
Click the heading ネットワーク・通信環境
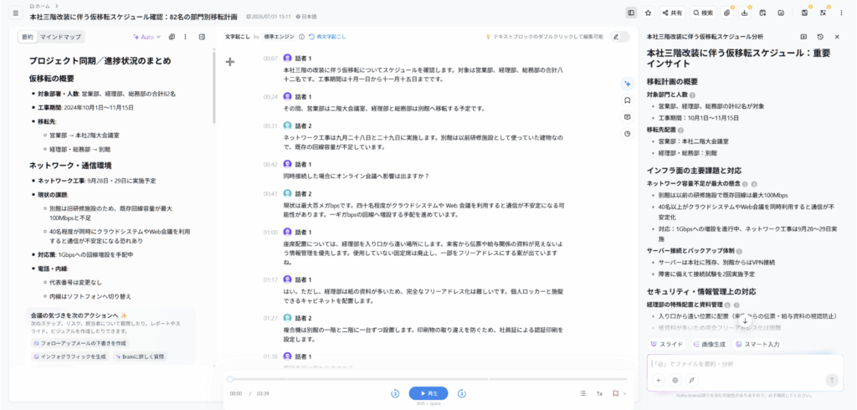70,165
